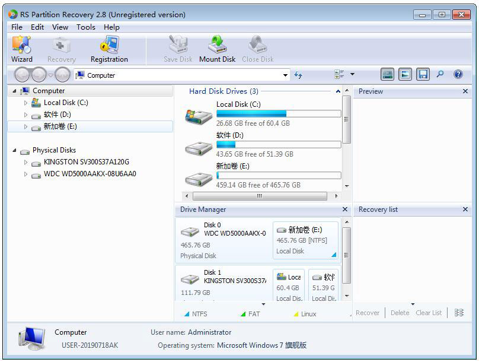Screen dimensions: 479x362
Task: Expand 软件 (D:) in the tree
Action: (x=25, y=115)
